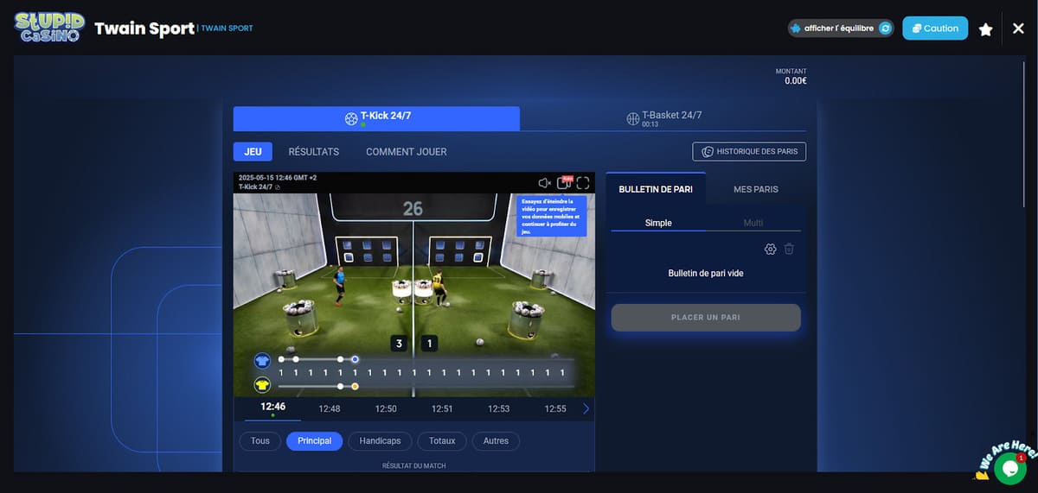
Task: Click the 'Bulletin de pari vide' message
Action: pyautogui.click(x=706, y=274)
